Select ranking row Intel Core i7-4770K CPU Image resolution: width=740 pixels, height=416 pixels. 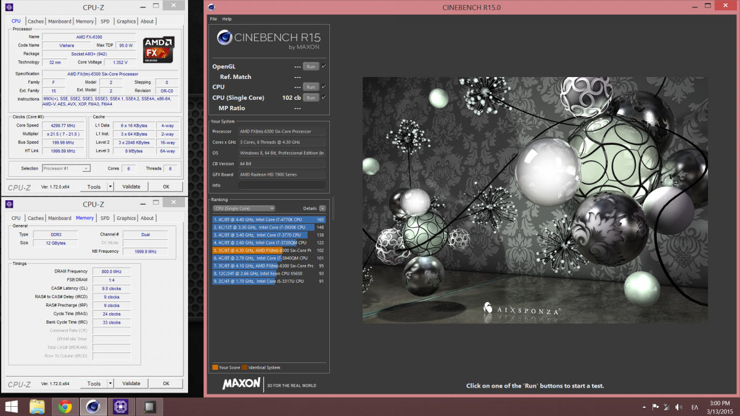click(269, 219)
